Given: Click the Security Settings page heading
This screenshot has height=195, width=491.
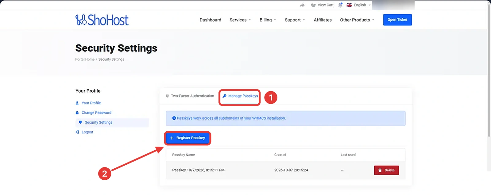Looking at the screenshot, I should (x=116, y=48).
